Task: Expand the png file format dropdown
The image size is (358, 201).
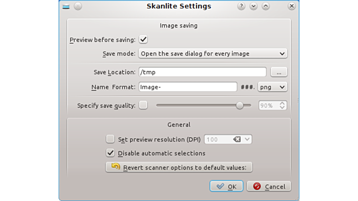Action: coord(272,87)
